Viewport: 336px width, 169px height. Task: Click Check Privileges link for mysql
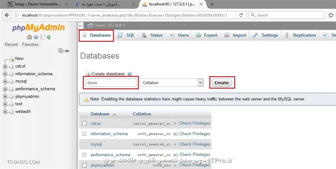[x=195, y=144]
